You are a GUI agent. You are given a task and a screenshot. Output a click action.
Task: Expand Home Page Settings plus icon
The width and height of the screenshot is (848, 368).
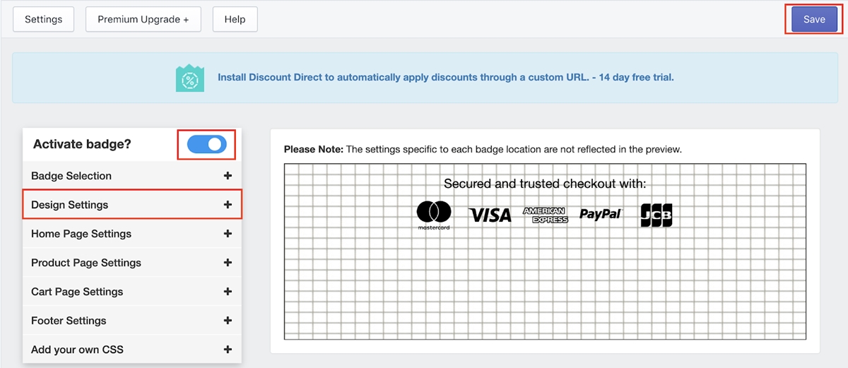228,234
